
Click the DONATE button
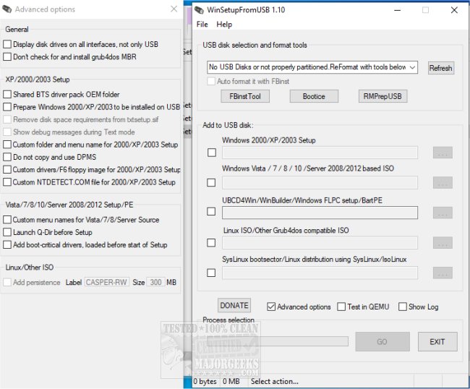click(234, 305)
